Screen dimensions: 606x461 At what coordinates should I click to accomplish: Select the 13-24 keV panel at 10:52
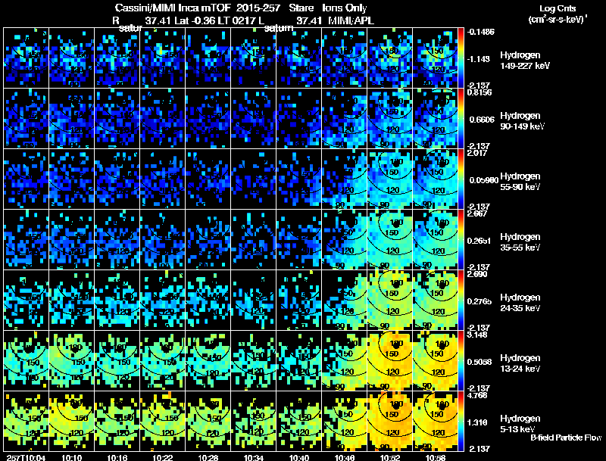point(390,361)
